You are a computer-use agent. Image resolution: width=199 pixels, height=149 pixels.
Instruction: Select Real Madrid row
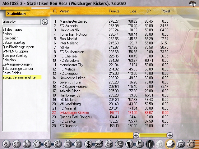tap(110, 38)
